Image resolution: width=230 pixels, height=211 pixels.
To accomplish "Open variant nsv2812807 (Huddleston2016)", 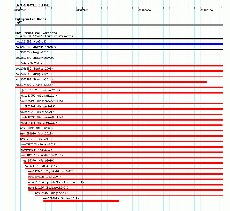I will (x=42, y=155).
